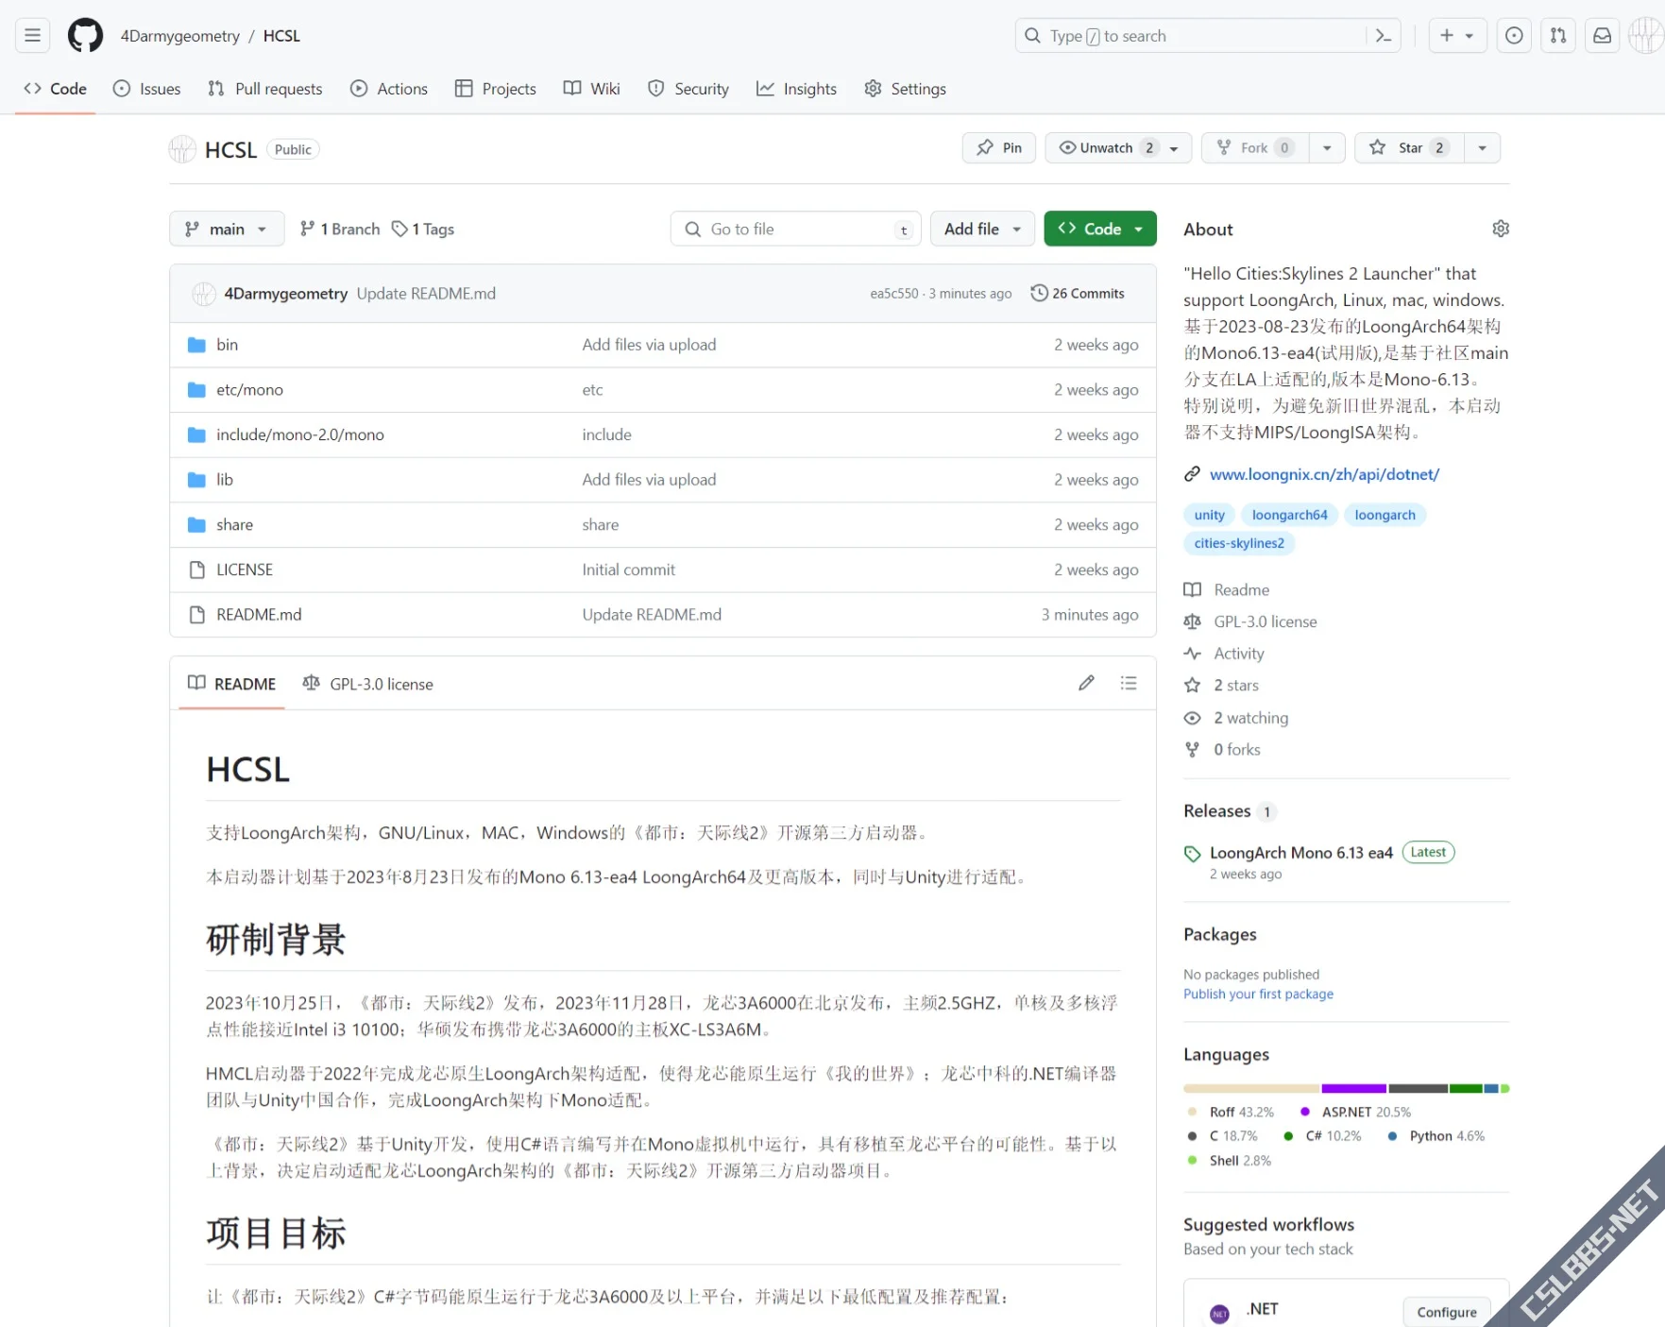
Task: Open the Insights tab
Action: 797,89
